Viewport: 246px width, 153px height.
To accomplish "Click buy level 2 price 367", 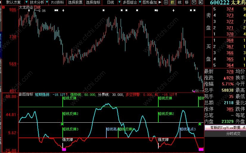I will [x=230, y=46].
